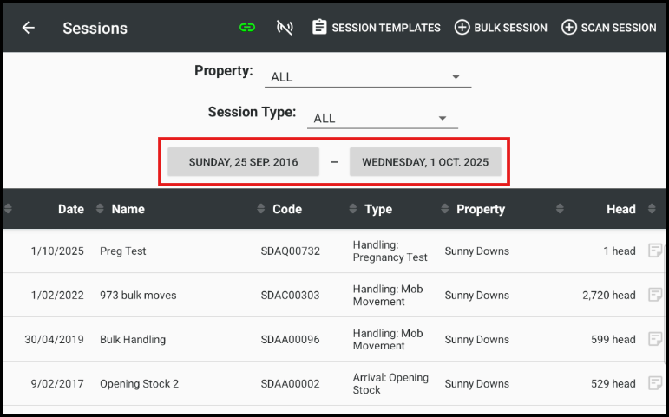Image resolution: width=669 pixels, height=417 pixels.
Task: Open Session Templates
Action: pyautogui.click(x=376, y=28)
